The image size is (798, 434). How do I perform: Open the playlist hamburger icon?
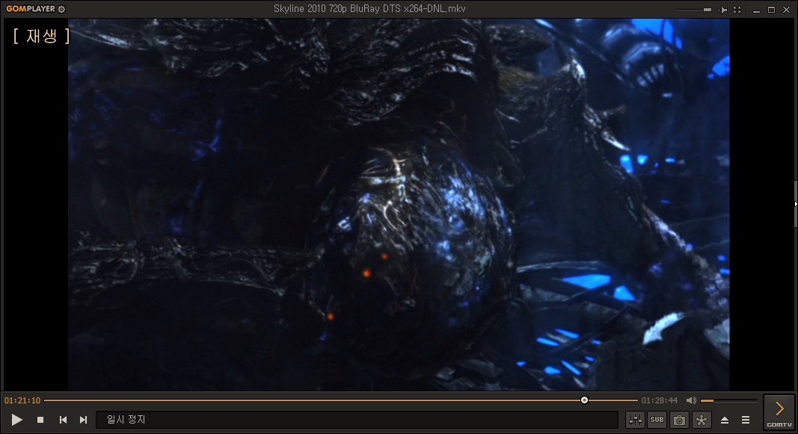click(746, 420)
